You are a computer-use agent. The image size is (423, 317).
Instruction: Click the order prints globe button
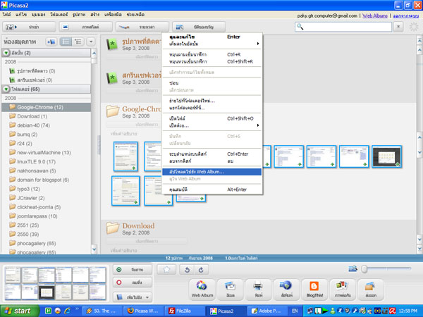(x=286, y=290)
